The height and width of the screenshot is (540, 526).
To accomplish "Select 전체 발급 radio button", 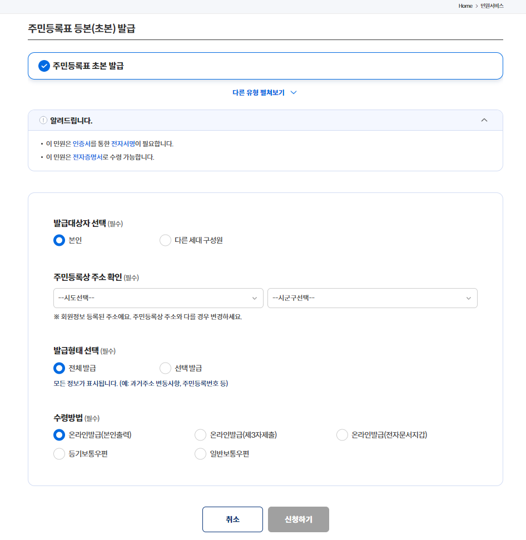I will (x=59, y=368).
